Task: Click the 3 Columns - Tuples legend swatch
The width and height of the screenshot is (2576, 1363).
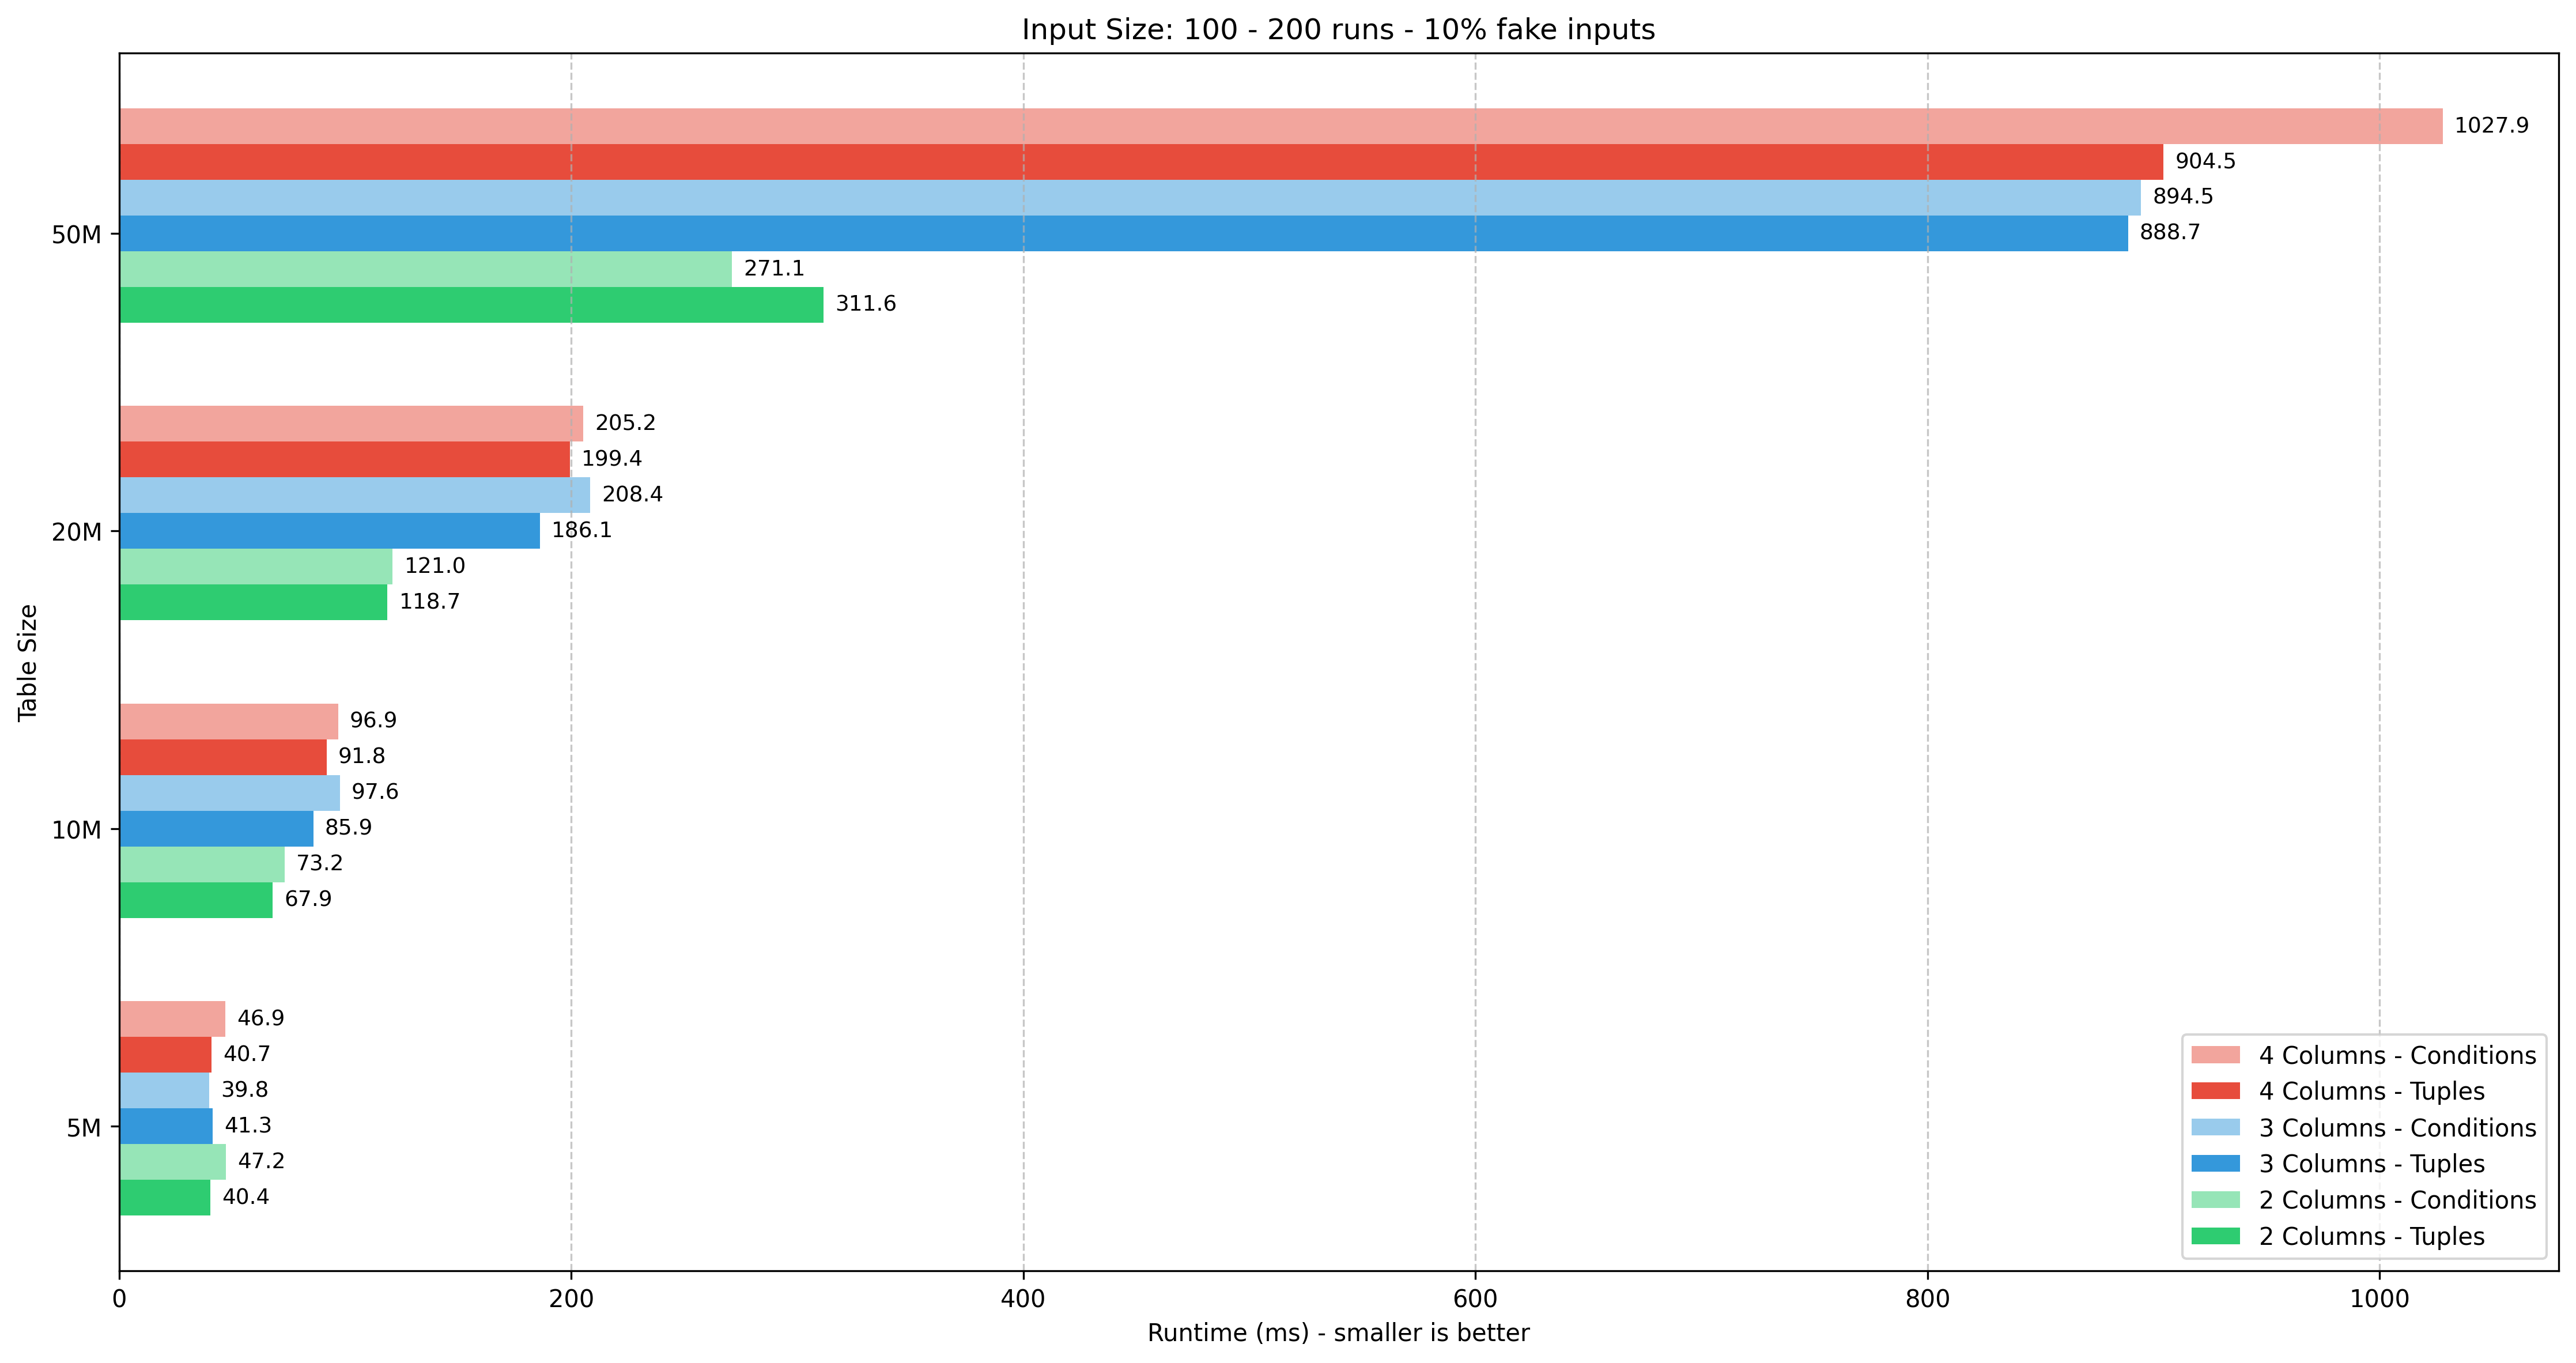Action: (x=2215, y=1163)
